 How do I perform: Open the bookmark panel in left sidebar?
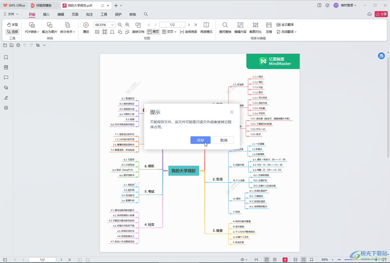pos(6,57)
